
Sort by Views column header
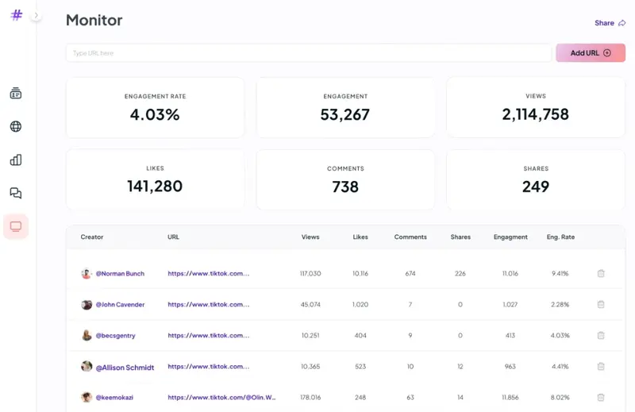310,237
